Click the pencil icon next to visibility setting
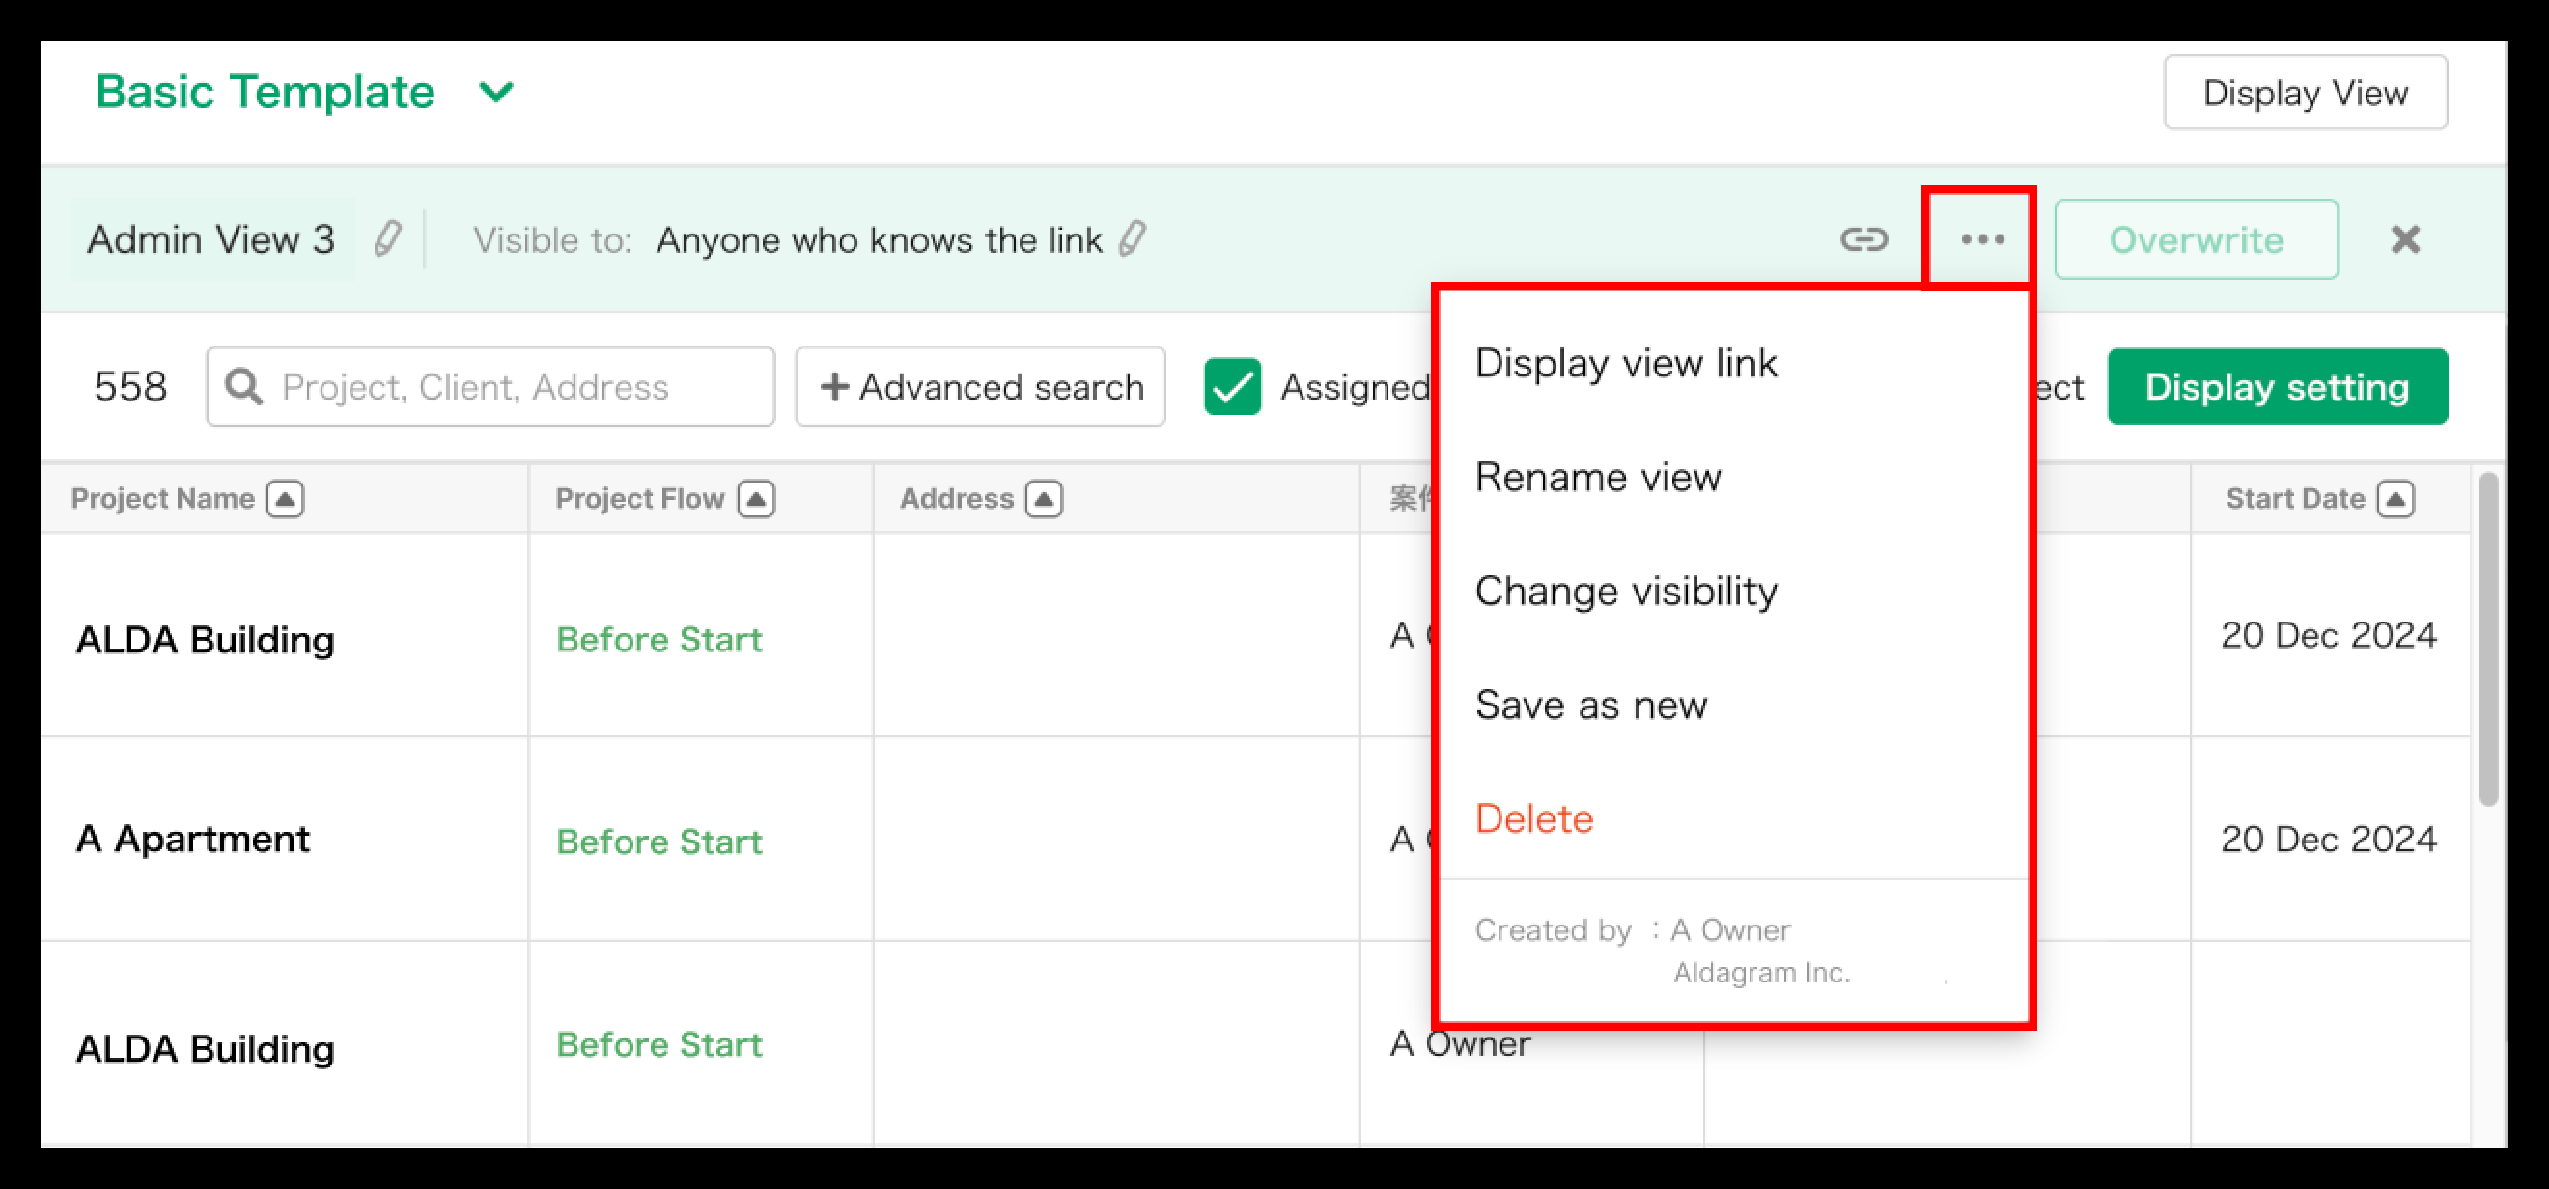 click(1133, 239)
